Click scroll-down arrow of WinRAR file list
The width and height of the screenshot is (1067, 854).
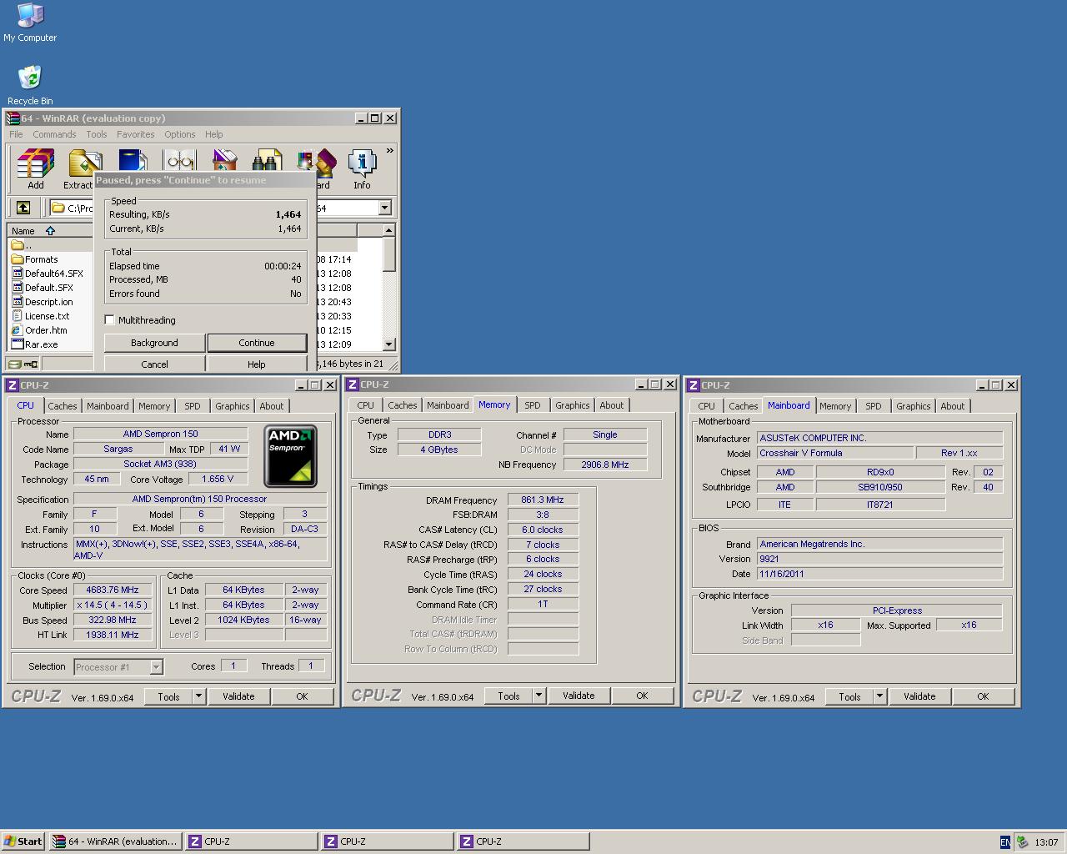(388, 344)
